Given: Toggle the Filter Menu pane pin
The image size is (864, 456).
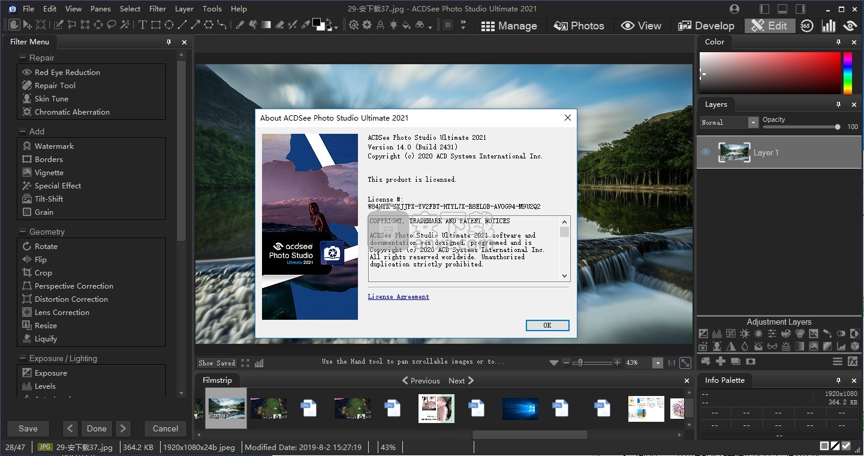Looking at the screenshot, I should 169,42.
